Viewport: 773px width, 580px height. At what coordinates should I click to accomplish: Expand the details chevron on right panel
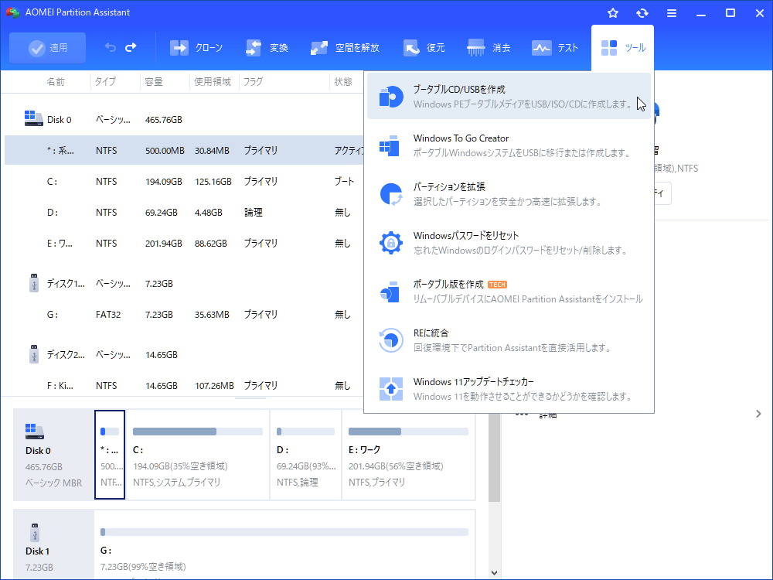pyautogui.click(x=758, y=414)
